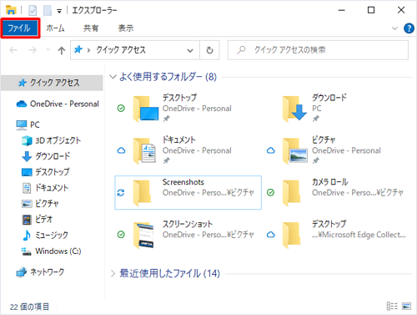Switch to the ホーム ribbon tab
417x315 pixels.
click(55, 28)
